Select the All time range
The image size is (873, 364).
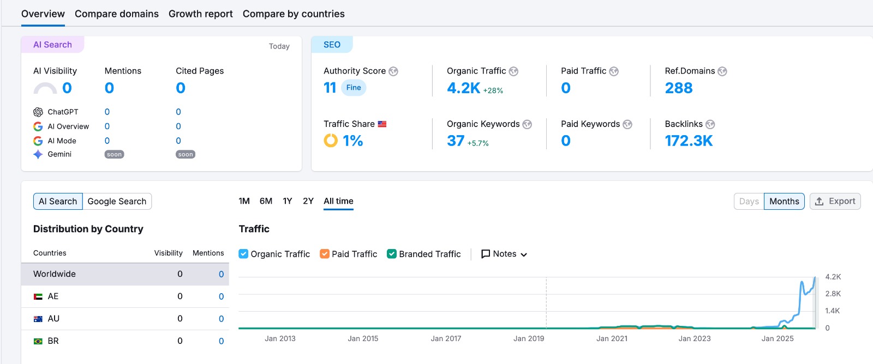pyautogui.click(x=338, y=201)
